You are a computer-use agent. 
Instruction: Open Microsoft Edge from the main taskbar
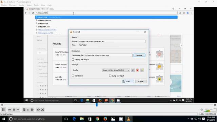click(74, 119)
